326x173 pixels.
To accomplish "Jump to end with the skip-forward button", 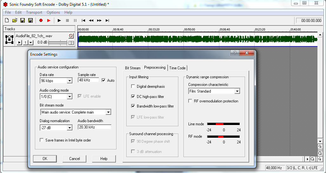I will point(107,20).
